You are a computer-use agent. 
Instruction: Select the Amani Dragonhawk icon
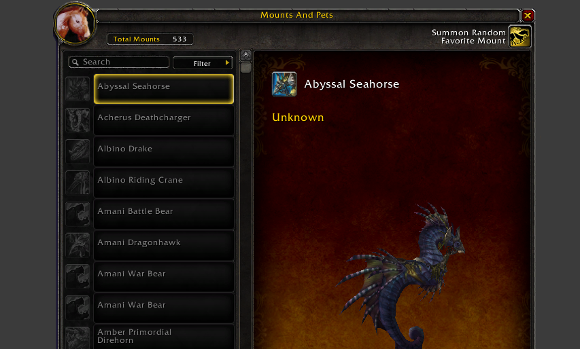(x=78, y=245)
